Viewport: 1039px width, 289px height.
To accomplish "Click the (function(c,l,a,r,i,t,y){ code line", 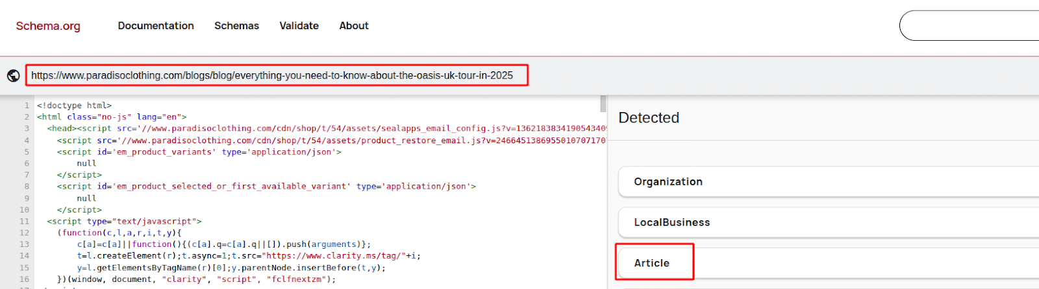I will tap(119, 233).
